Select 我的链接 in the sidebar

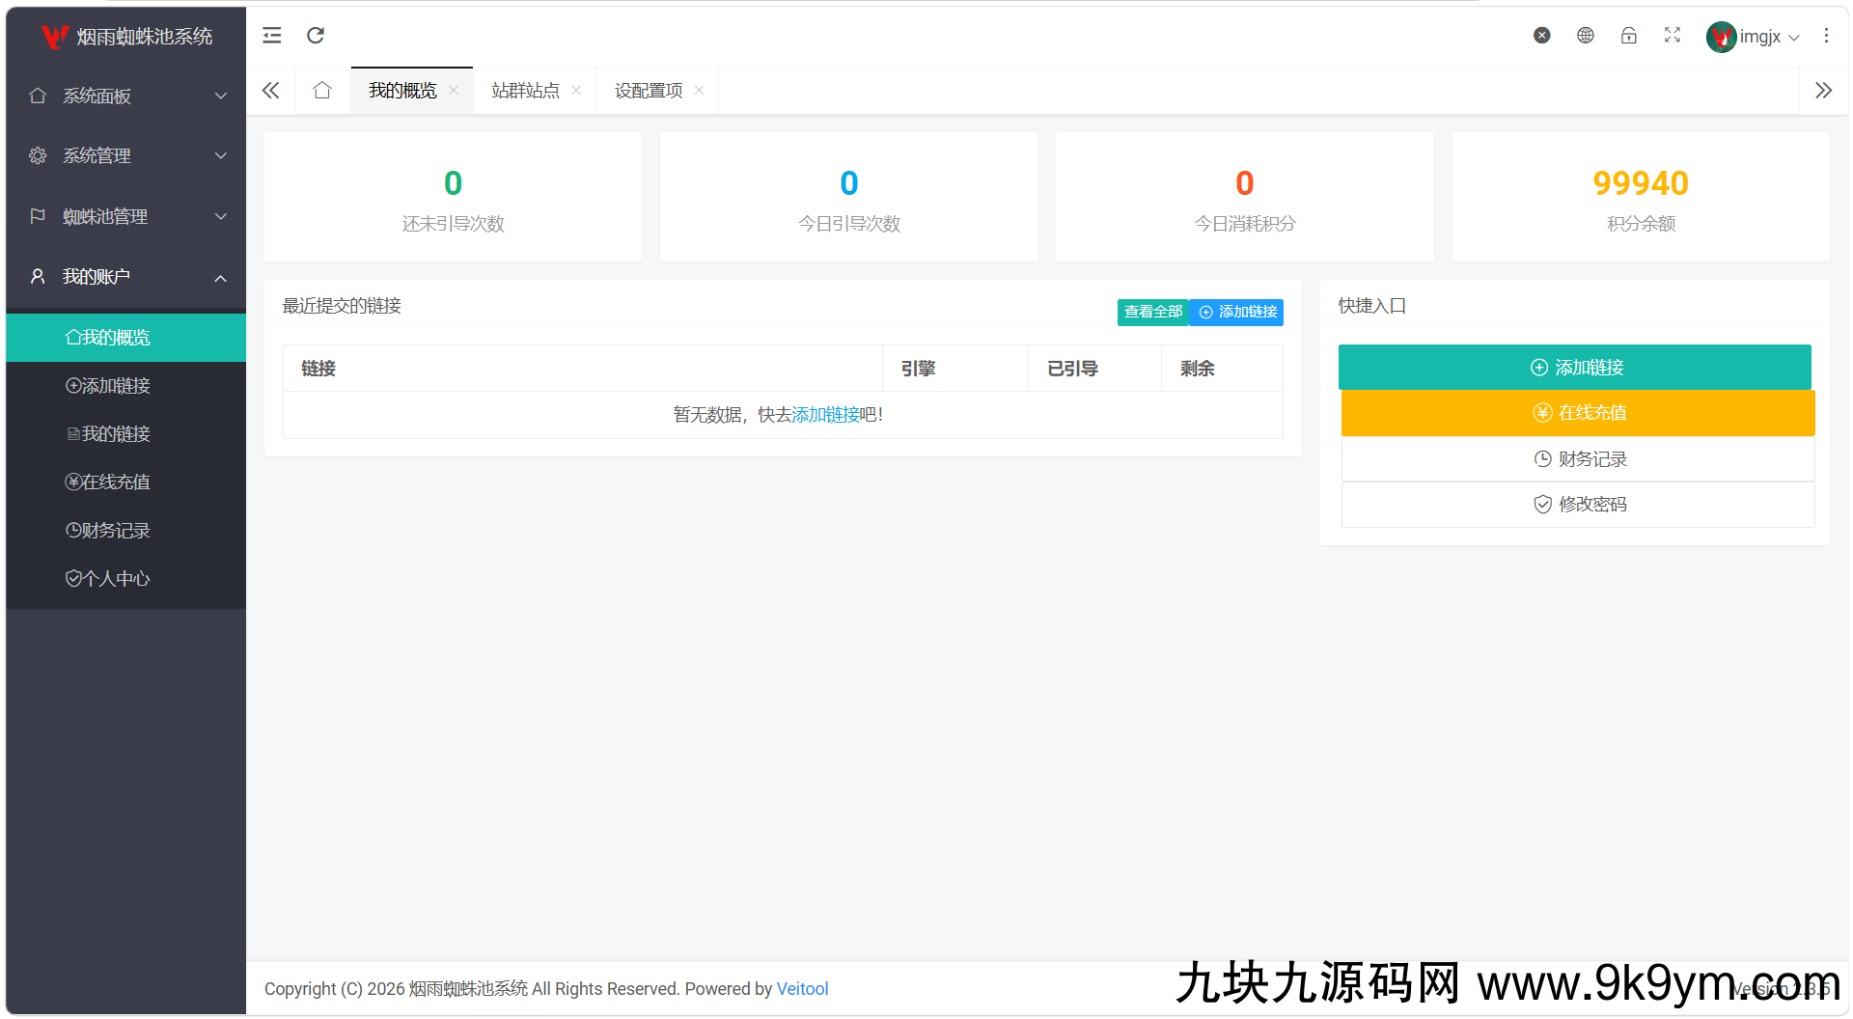point(126,434)
